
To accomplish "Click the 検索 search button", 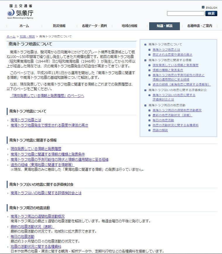I will point(211,13).
